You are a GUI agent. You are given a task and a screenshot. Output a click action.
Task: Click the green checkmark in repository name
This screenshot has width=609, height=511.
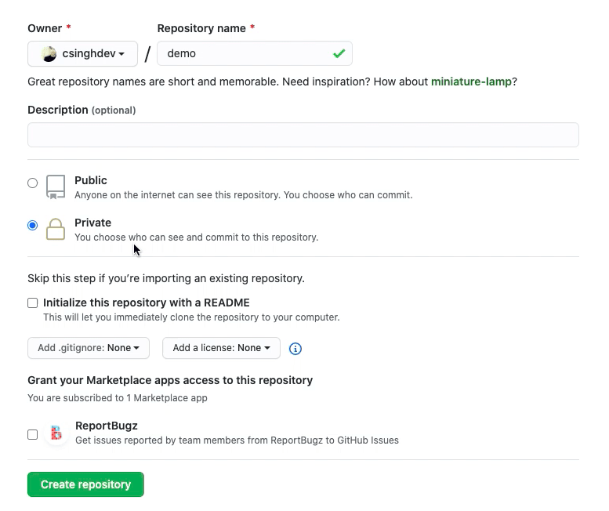[x=339, y=53]
